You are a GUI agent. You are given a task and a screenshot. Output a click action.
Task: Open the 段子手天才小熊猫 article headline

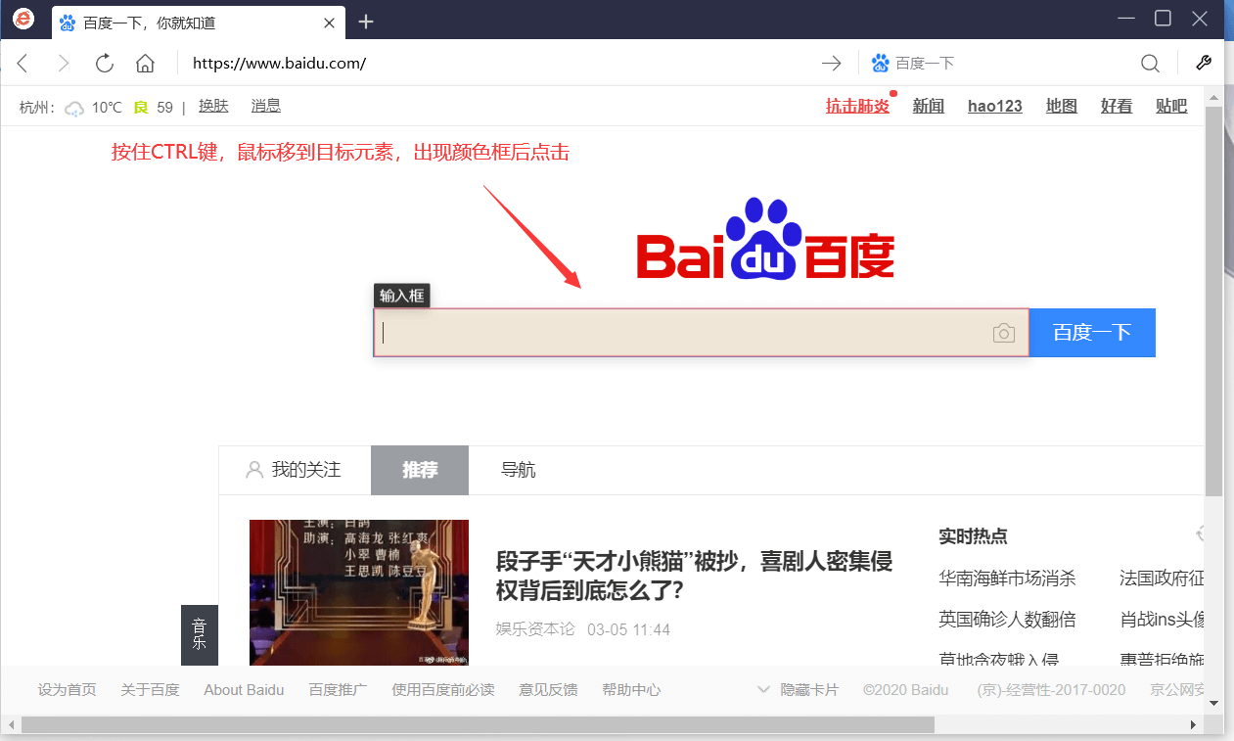click(694, 576)
